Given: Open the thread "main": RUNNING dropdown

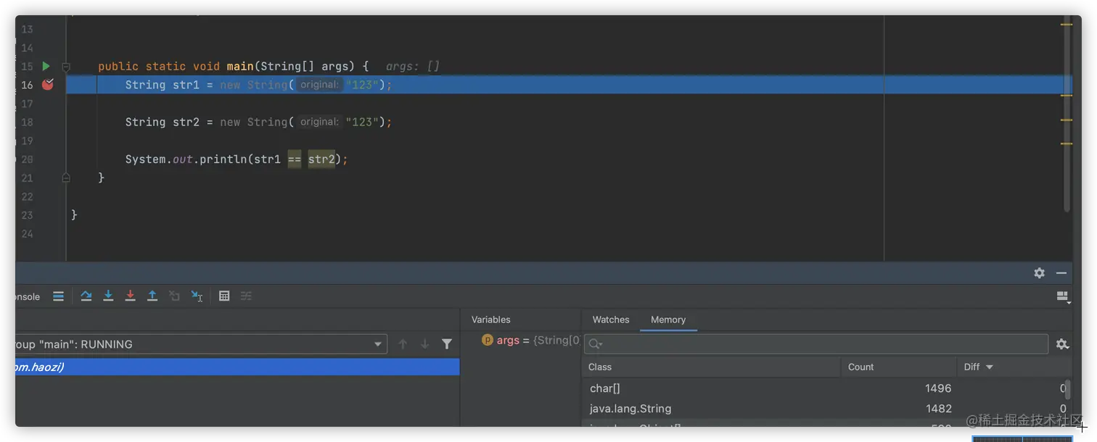Looking at the screenshot, I should [x=201, y=344].
